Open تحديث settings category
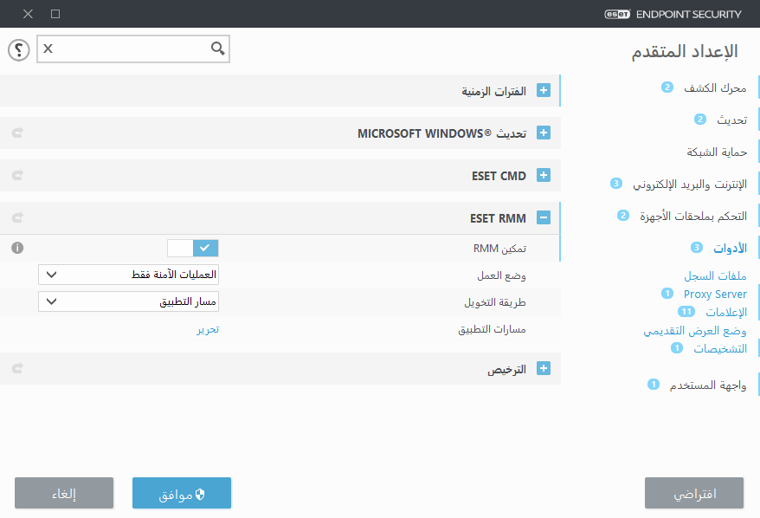 (732, 120)
